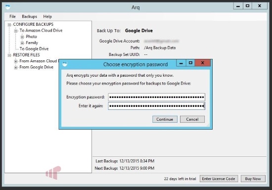Click the Arq app icon in main title bar

click(8, 7)
